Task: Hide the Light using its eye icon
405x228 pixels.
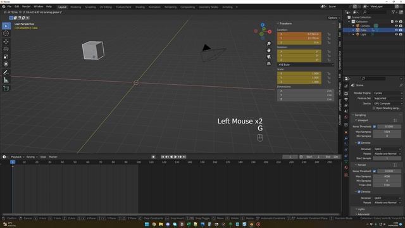Action: click(x=396, y=34)
